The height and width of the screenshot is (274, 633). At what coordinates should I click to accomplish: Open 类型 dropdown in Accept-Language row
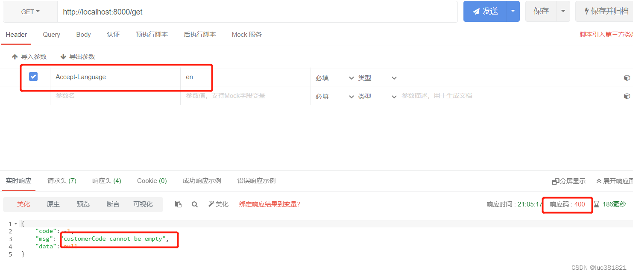coord(377,78)
